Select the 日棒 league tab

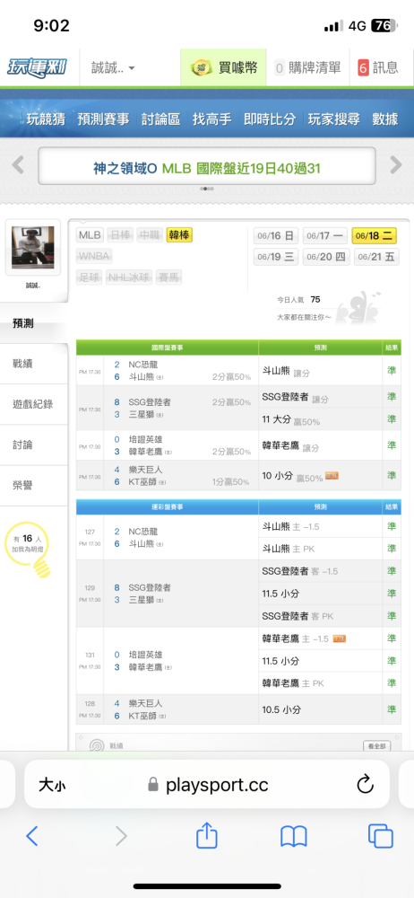click(x=120, y=234)
